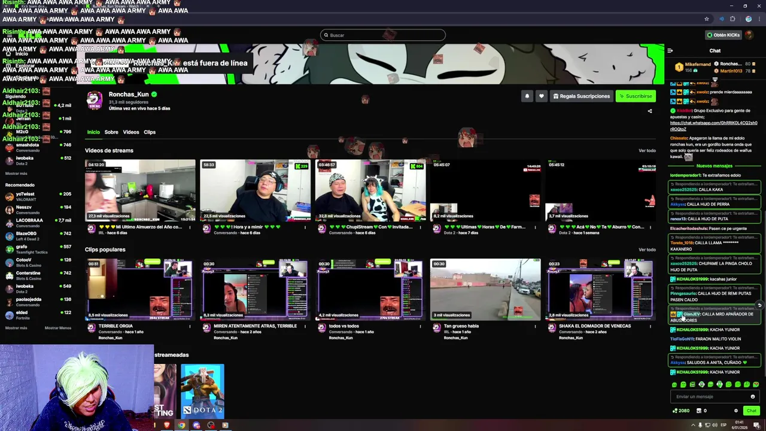Open smashdota followed channel
766x431 pixels.
tap(37, 147)
